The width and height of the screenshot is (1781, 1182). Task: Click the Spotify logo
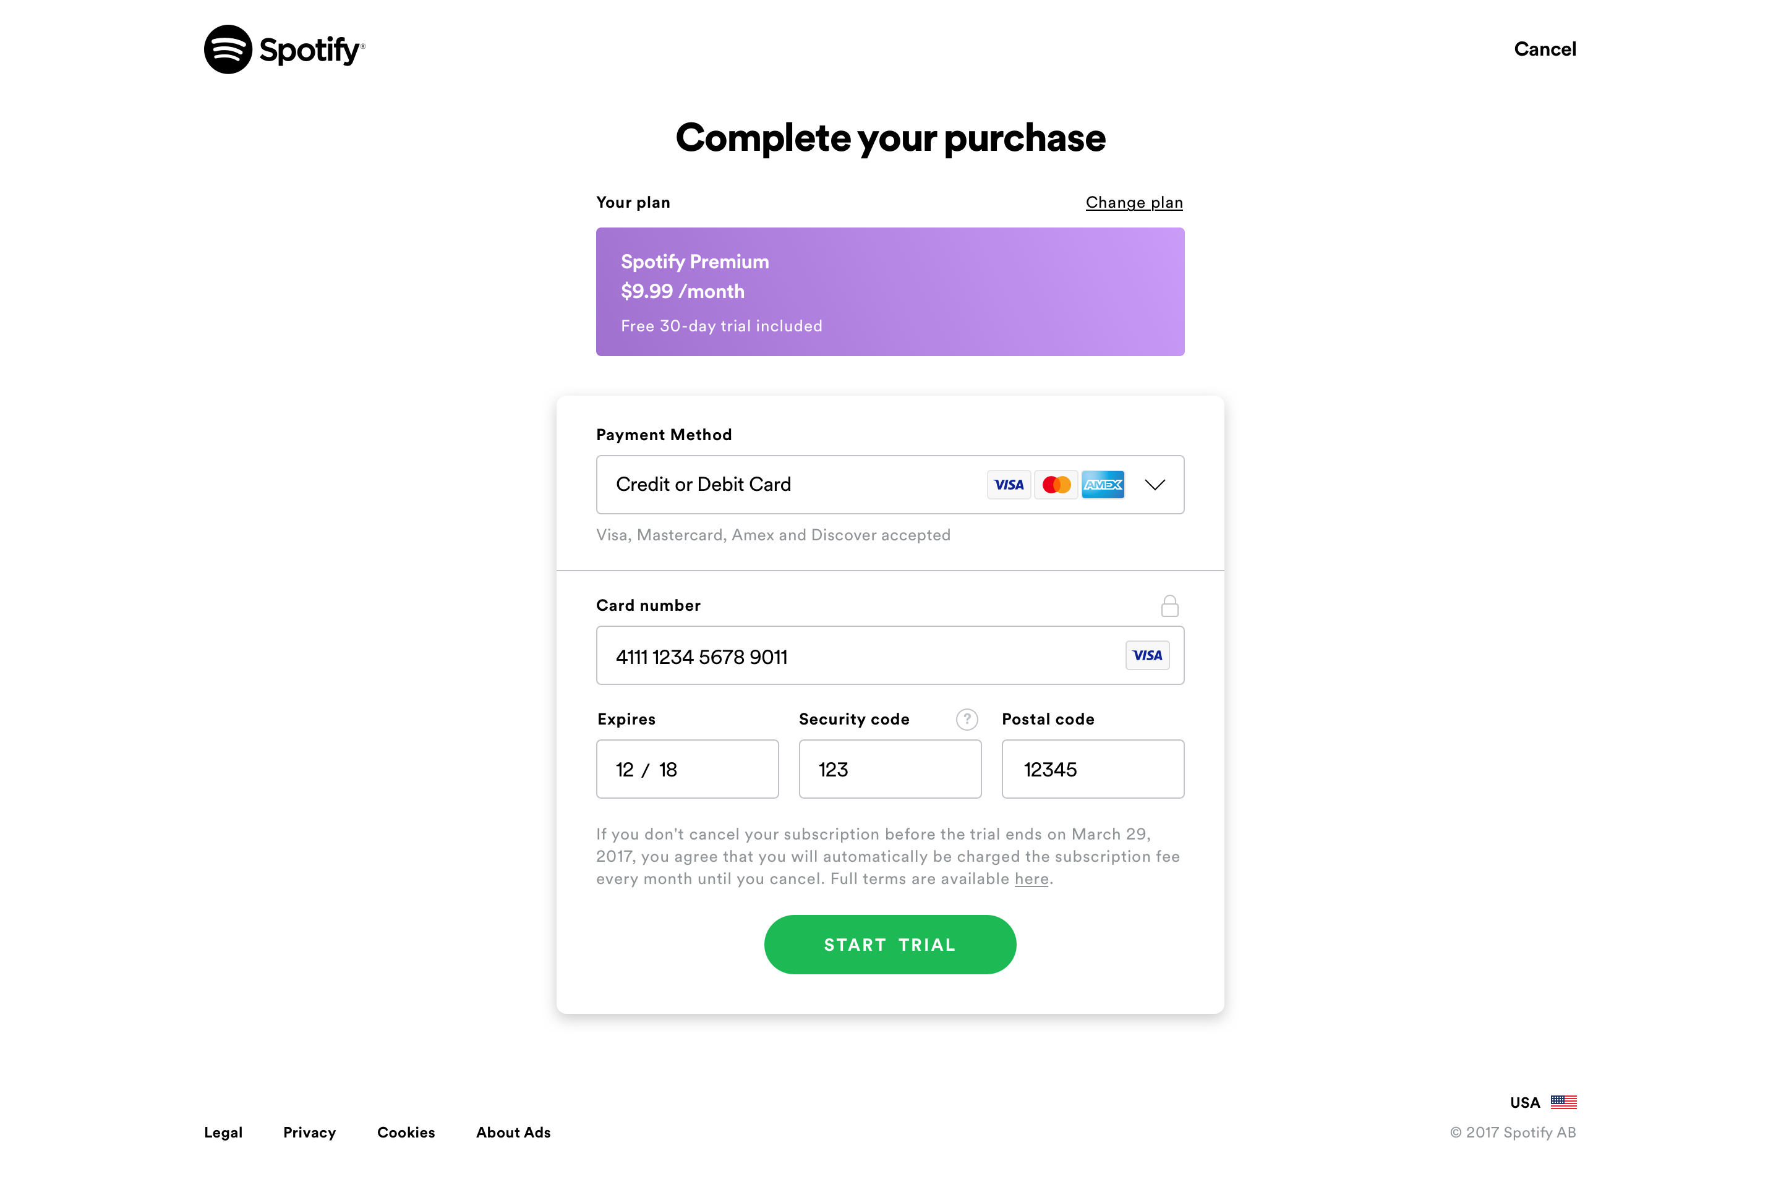point(283,49)
